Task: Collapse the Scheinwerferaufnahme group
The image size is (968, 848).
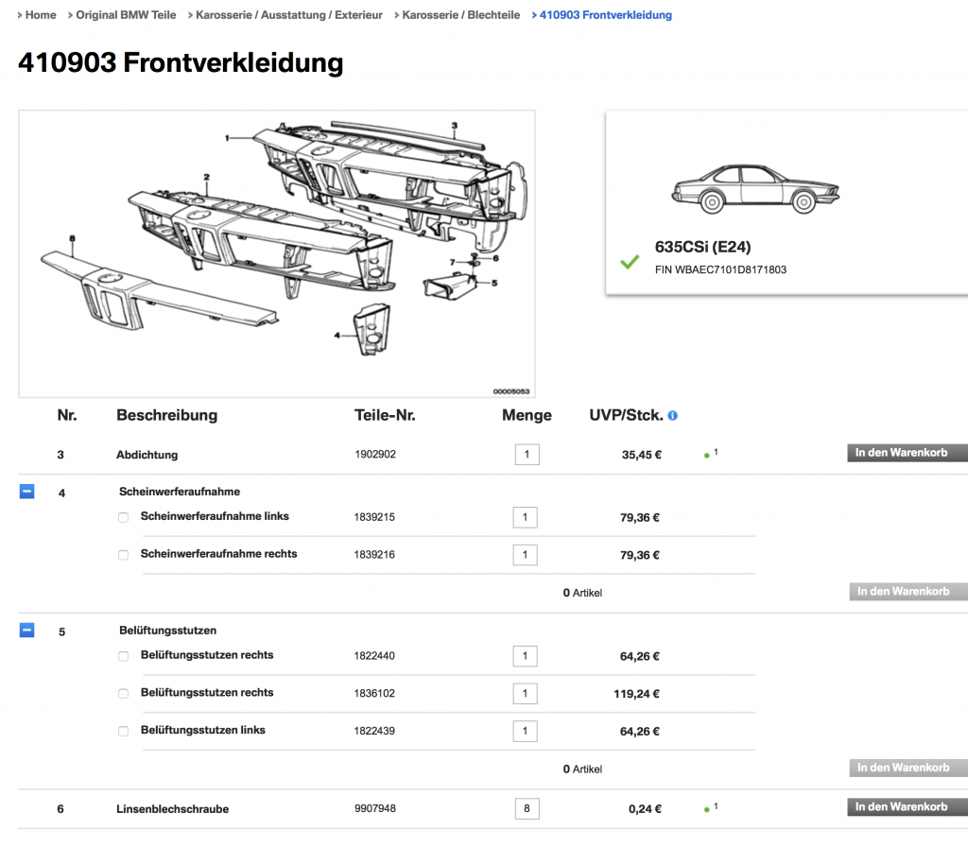Action: pyautogui.click(x=27, y=492)
